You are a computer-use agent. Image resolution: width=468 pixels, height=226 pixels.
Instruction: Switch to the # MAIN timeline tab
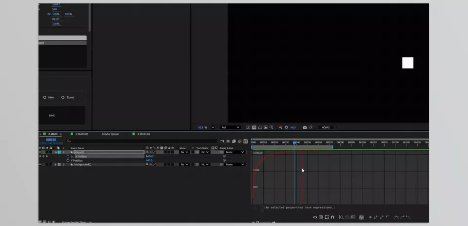click(53, 134)
